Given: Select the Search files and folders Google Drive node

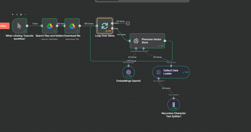Looking at the screenshot, I should point(50,26).
